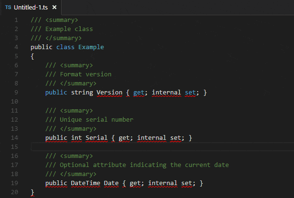Click the underlined Version property name
The height and width of the screenshot is (198, 294).
(109, 93)
